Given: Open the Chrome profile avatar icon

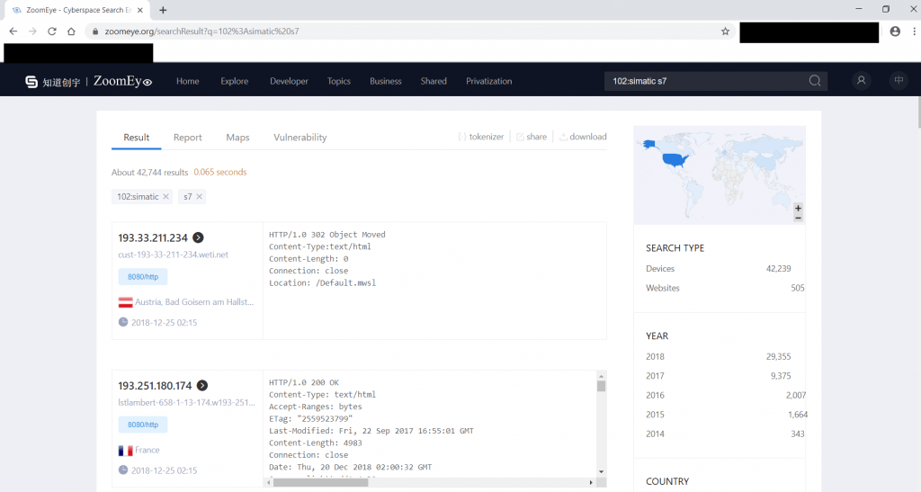Looking at the screenshot, I should tap(895, 31).
